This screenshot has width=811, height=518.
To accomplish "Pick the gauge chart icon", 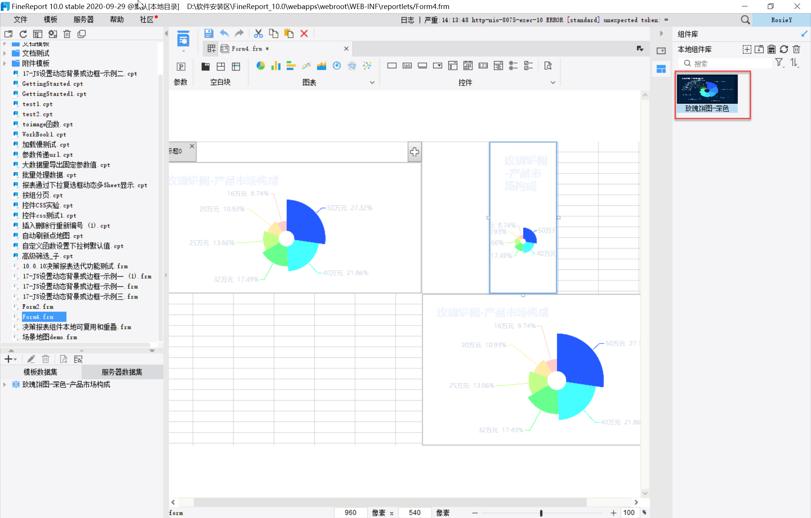I will (x=337, y=66).
